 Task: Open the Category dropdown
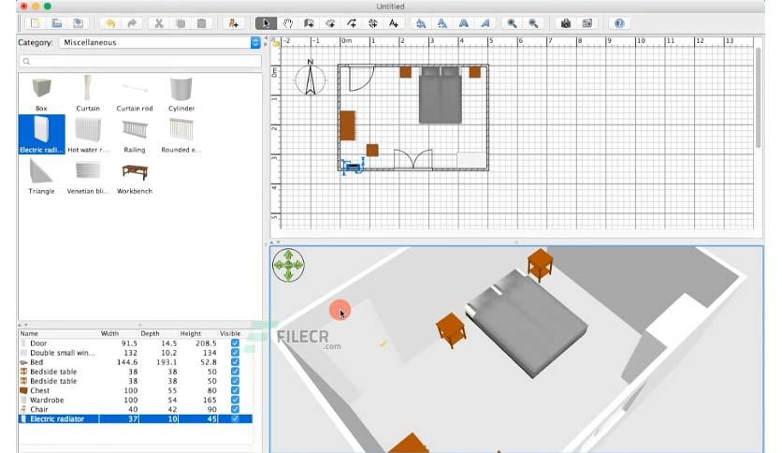point(160,42)
